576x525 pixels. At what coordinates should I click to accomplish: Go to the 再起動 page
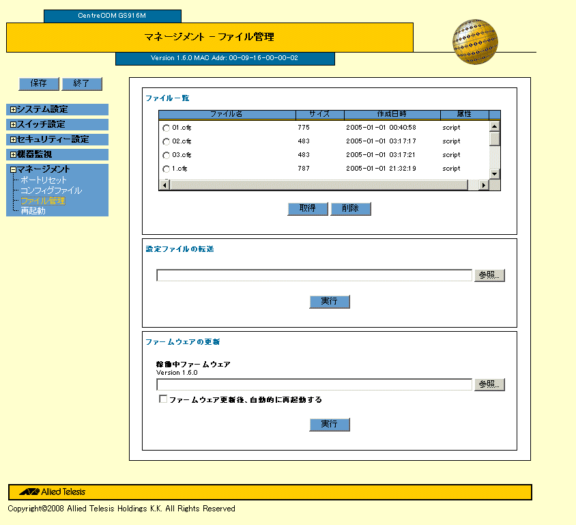pyautogui.click(x=33, y=211)
